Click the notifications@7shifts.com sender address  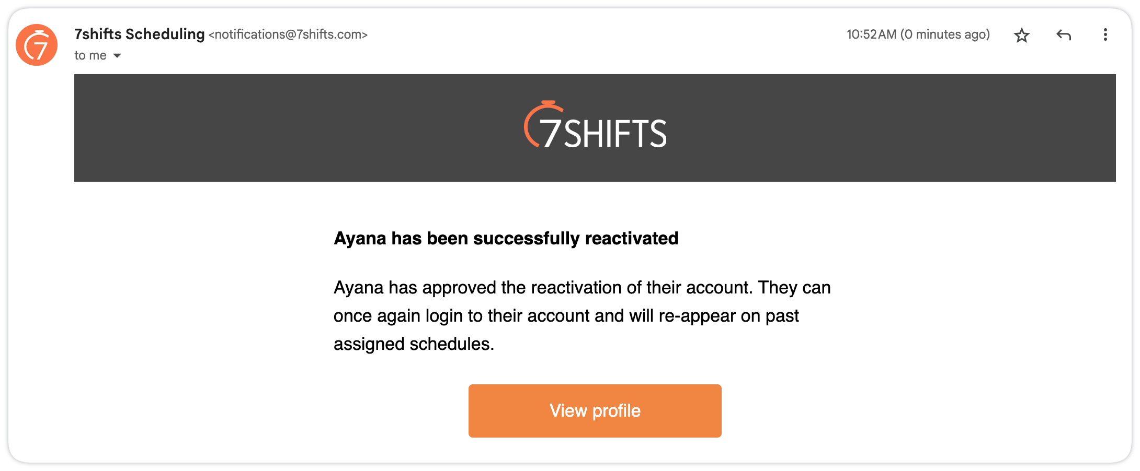point(288,35)
